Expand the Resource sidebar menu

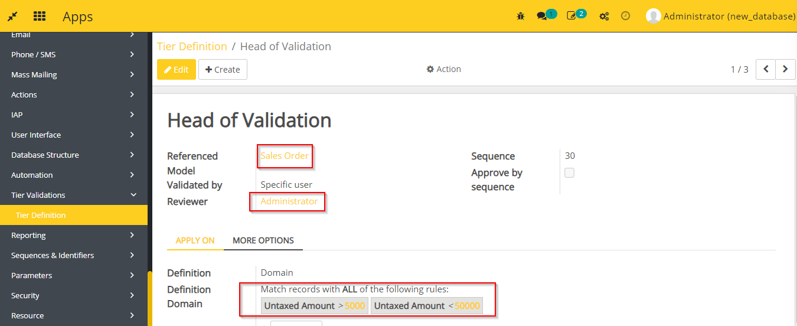coord(74,316)
